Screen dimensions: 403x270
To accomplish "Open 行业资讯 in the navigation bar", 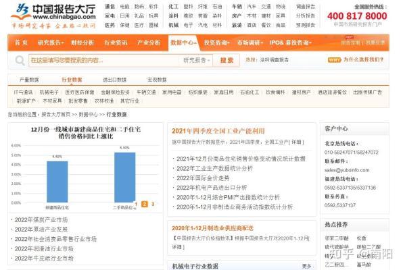I will point(116,43).
